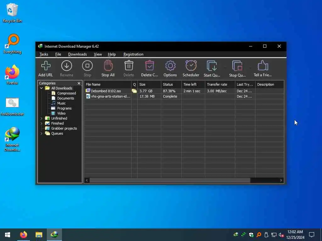Click the scrollbar left arrow
The height and width of the screenshot is (241, 322).
tap(87, 180)
